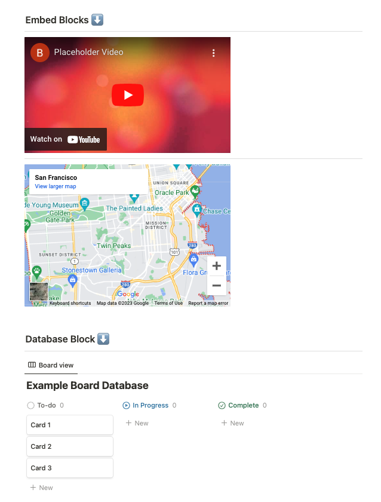Viewport: 381px width, 502px height.
Task: Click the channel avatar B icon
Action: point(39,53)
